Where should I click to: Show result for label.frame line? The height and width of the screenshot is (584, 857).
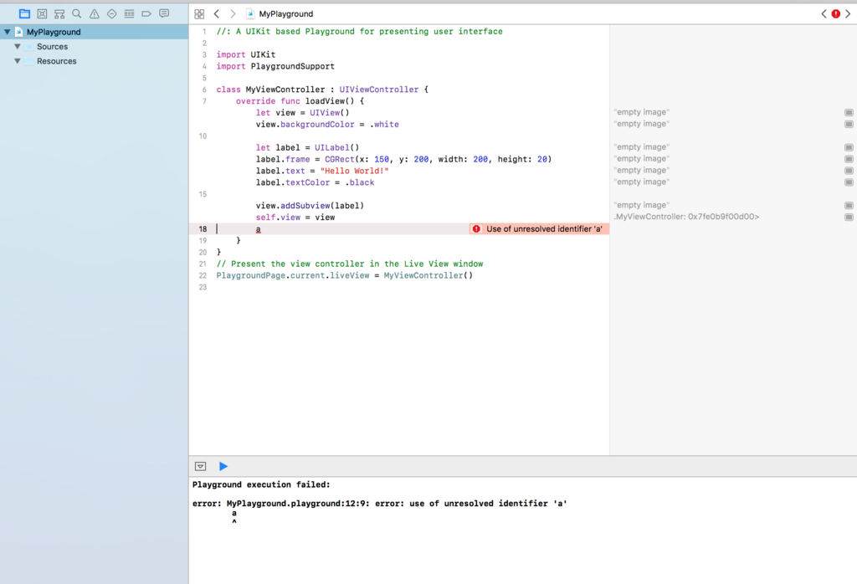(849, 159)
